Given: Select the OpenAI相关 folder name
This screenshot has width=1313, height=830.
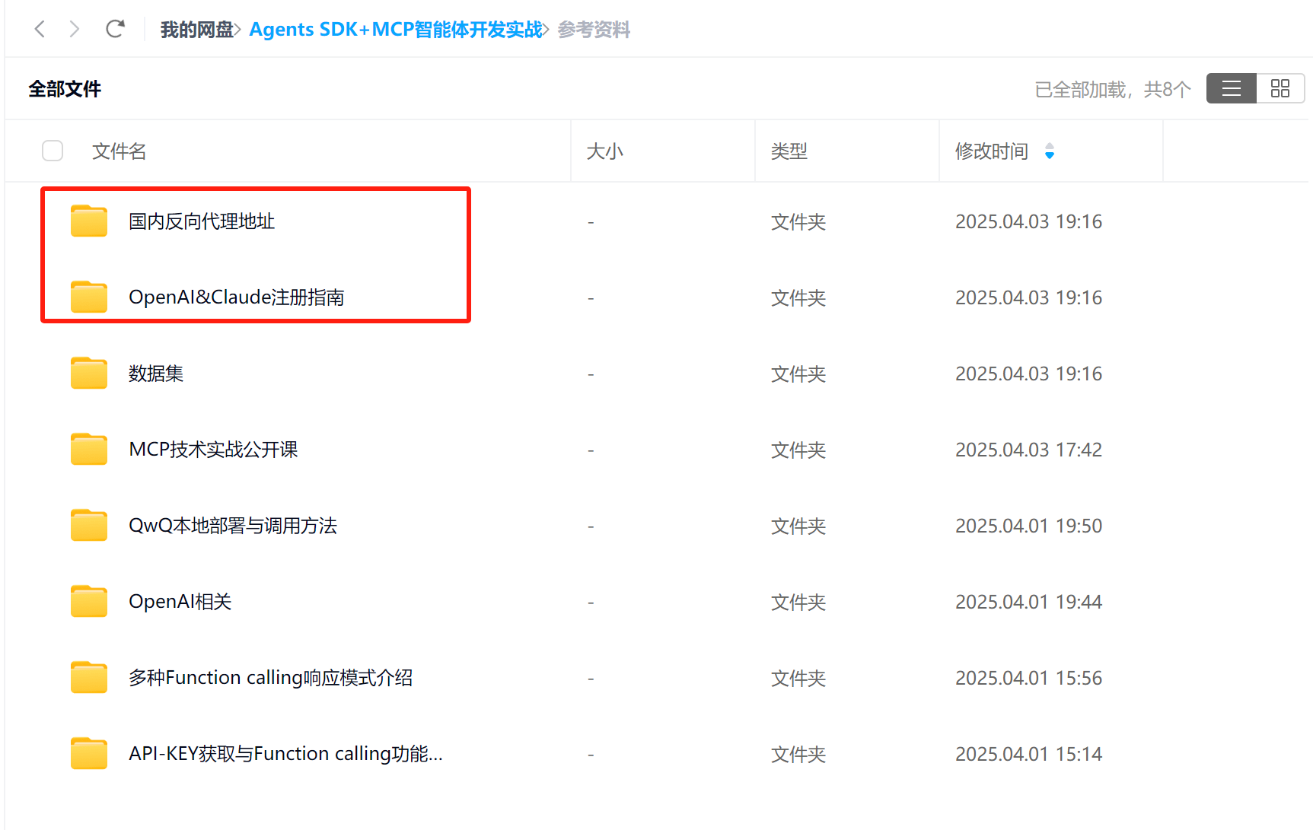Looking at the screenshot, I should pyautogui.click(x=180, y=602).
